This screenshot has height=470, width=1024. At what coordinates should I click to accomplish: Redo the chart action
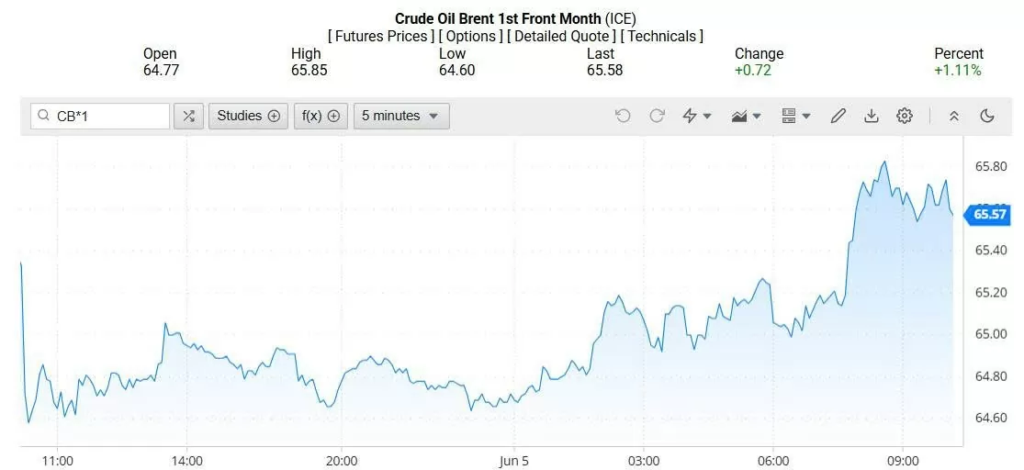(657, 116)
